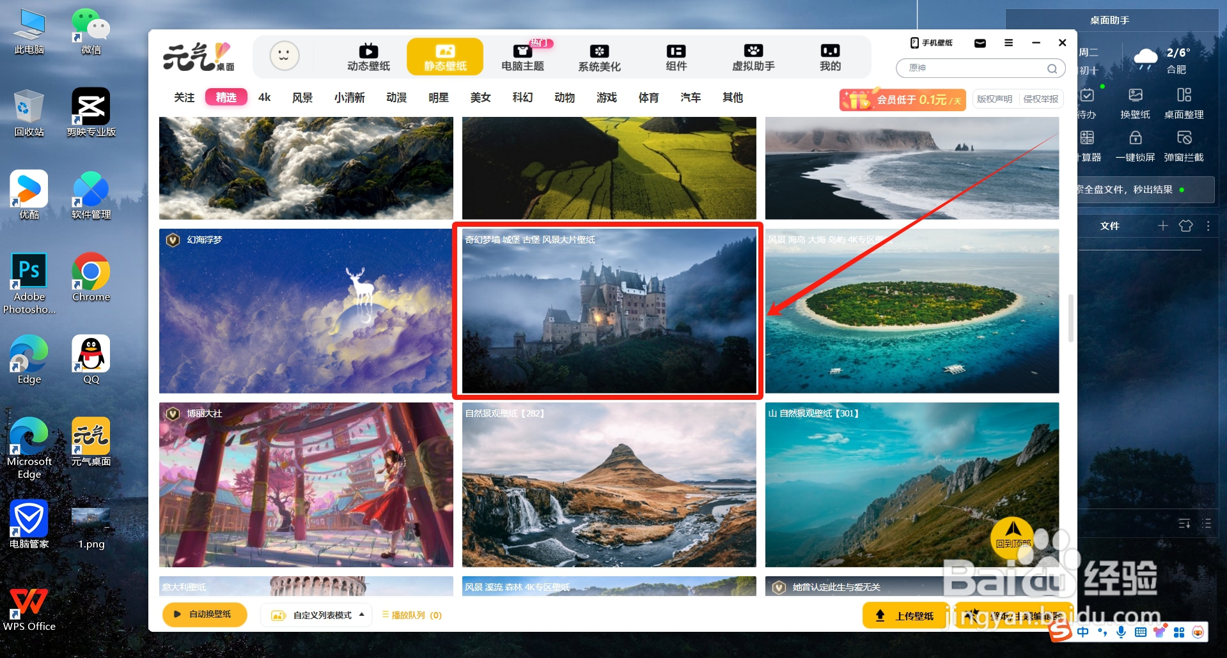1227x658 pixels.
Task: Click the search magnifier icon
Action: tap(1052, 68)
